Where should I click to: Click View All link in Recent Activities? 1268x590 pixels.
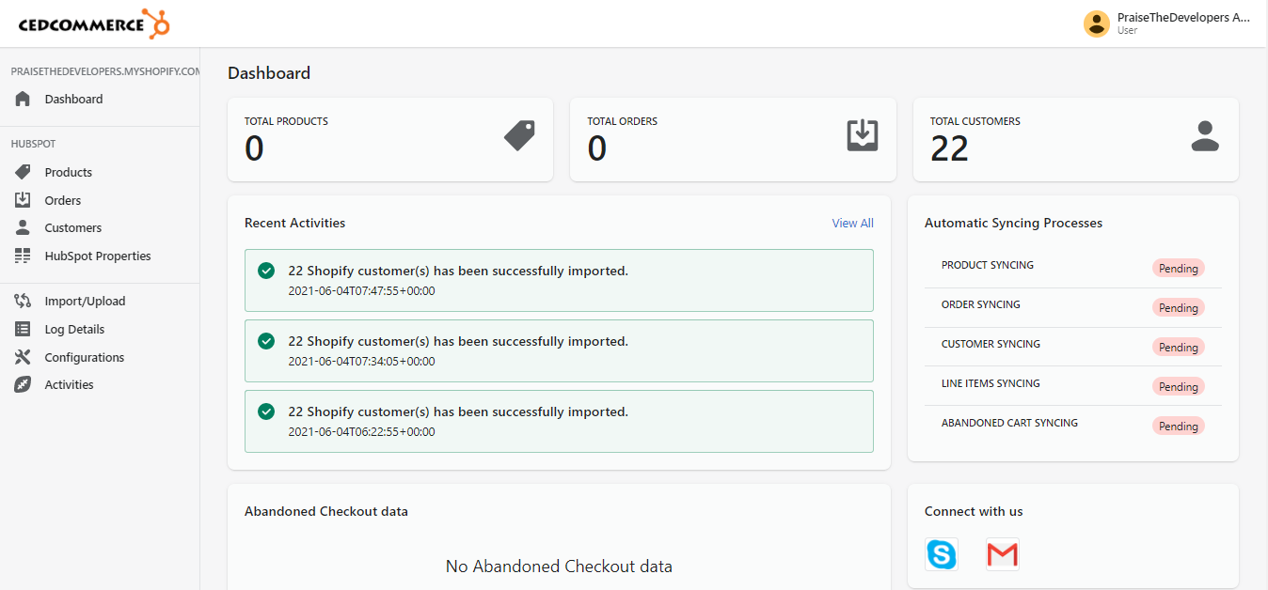point(852,223)
